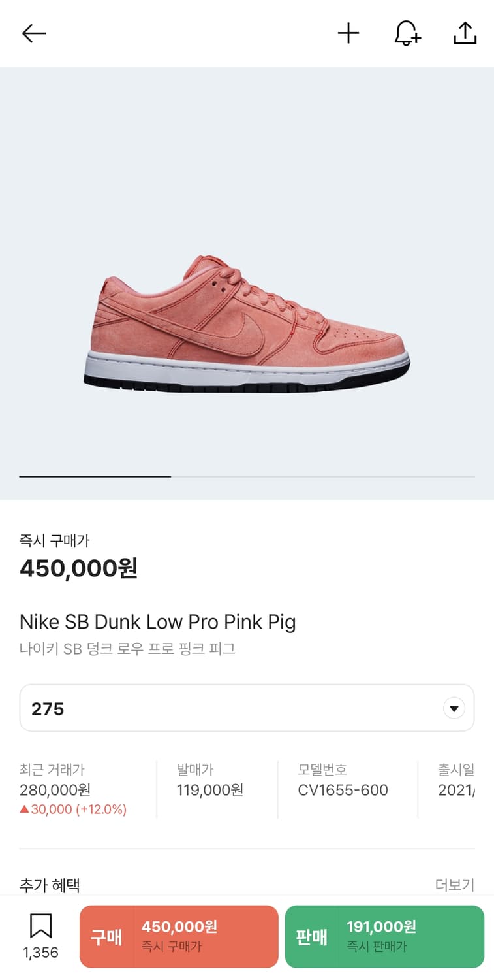Tap the 최근 거래가 280,000원 price info
This screenshot has width=494, height=980.
(x=73, y=790)
